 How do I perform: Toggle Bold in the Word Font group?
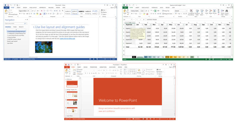pos(20,14)
